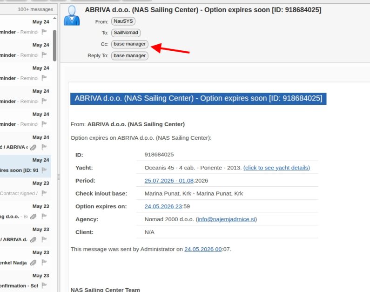Open the 'Contract signed /' message
Screen dimensions: 370x292
click(x=25, y=190)
